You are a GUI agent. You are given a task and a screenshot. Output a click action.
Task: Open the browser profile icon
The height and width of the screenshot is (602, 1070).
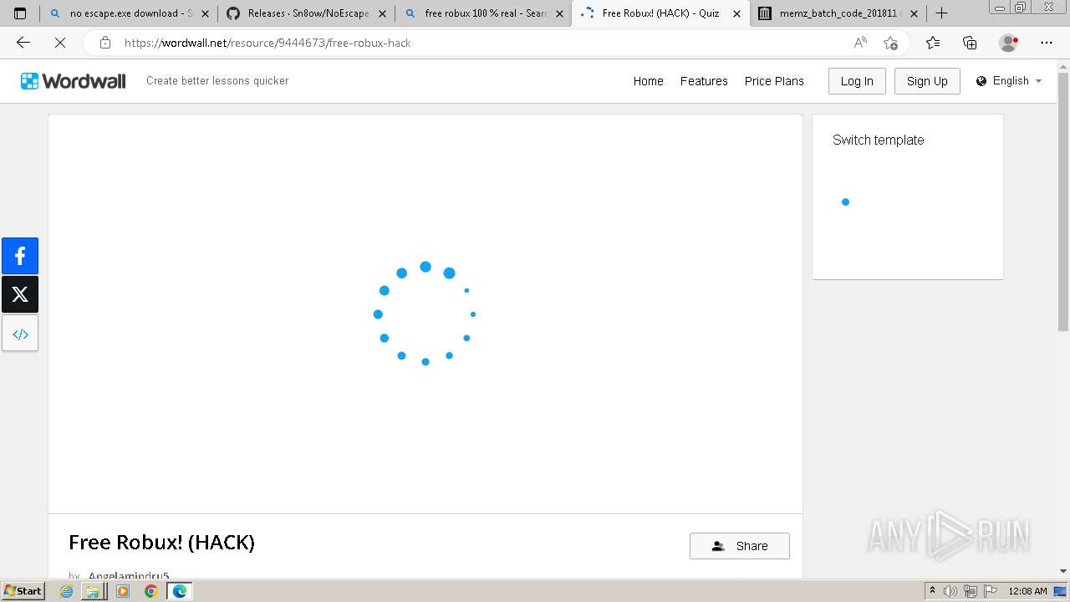pyautogui.click(x=1008, y=43)
